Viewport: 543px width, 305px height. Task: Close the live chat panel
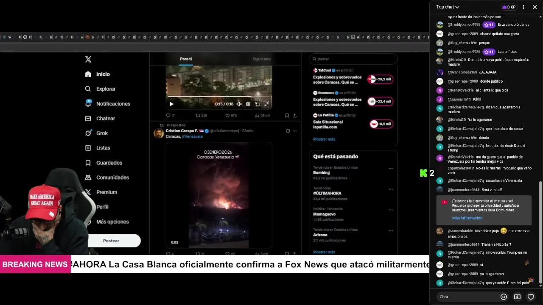pos(535,7)
